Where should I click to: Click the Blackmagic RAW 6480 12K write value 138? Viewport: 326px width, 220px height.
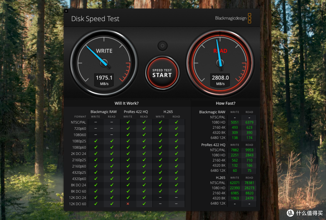235,138
